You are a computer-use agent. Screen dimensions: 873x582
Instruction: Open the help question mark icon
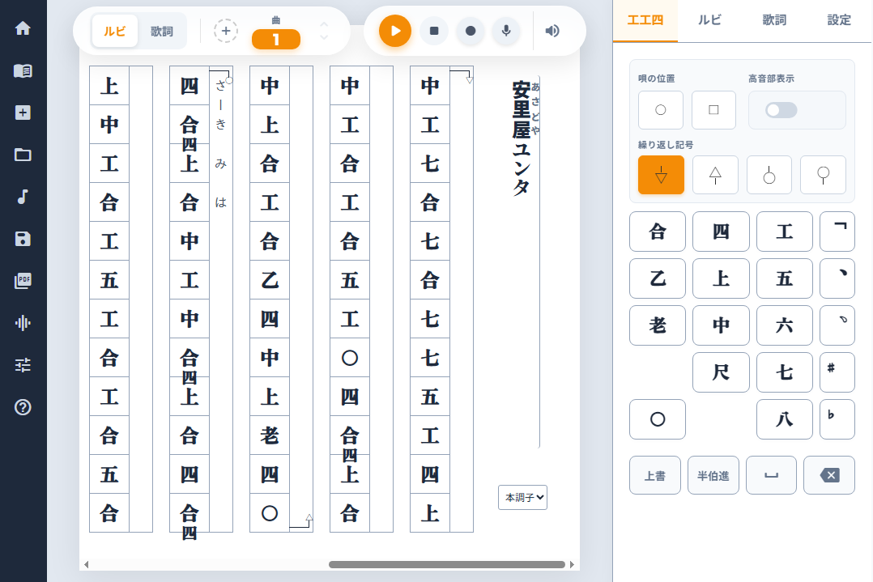pyautogui.click(x=23, y=407)
